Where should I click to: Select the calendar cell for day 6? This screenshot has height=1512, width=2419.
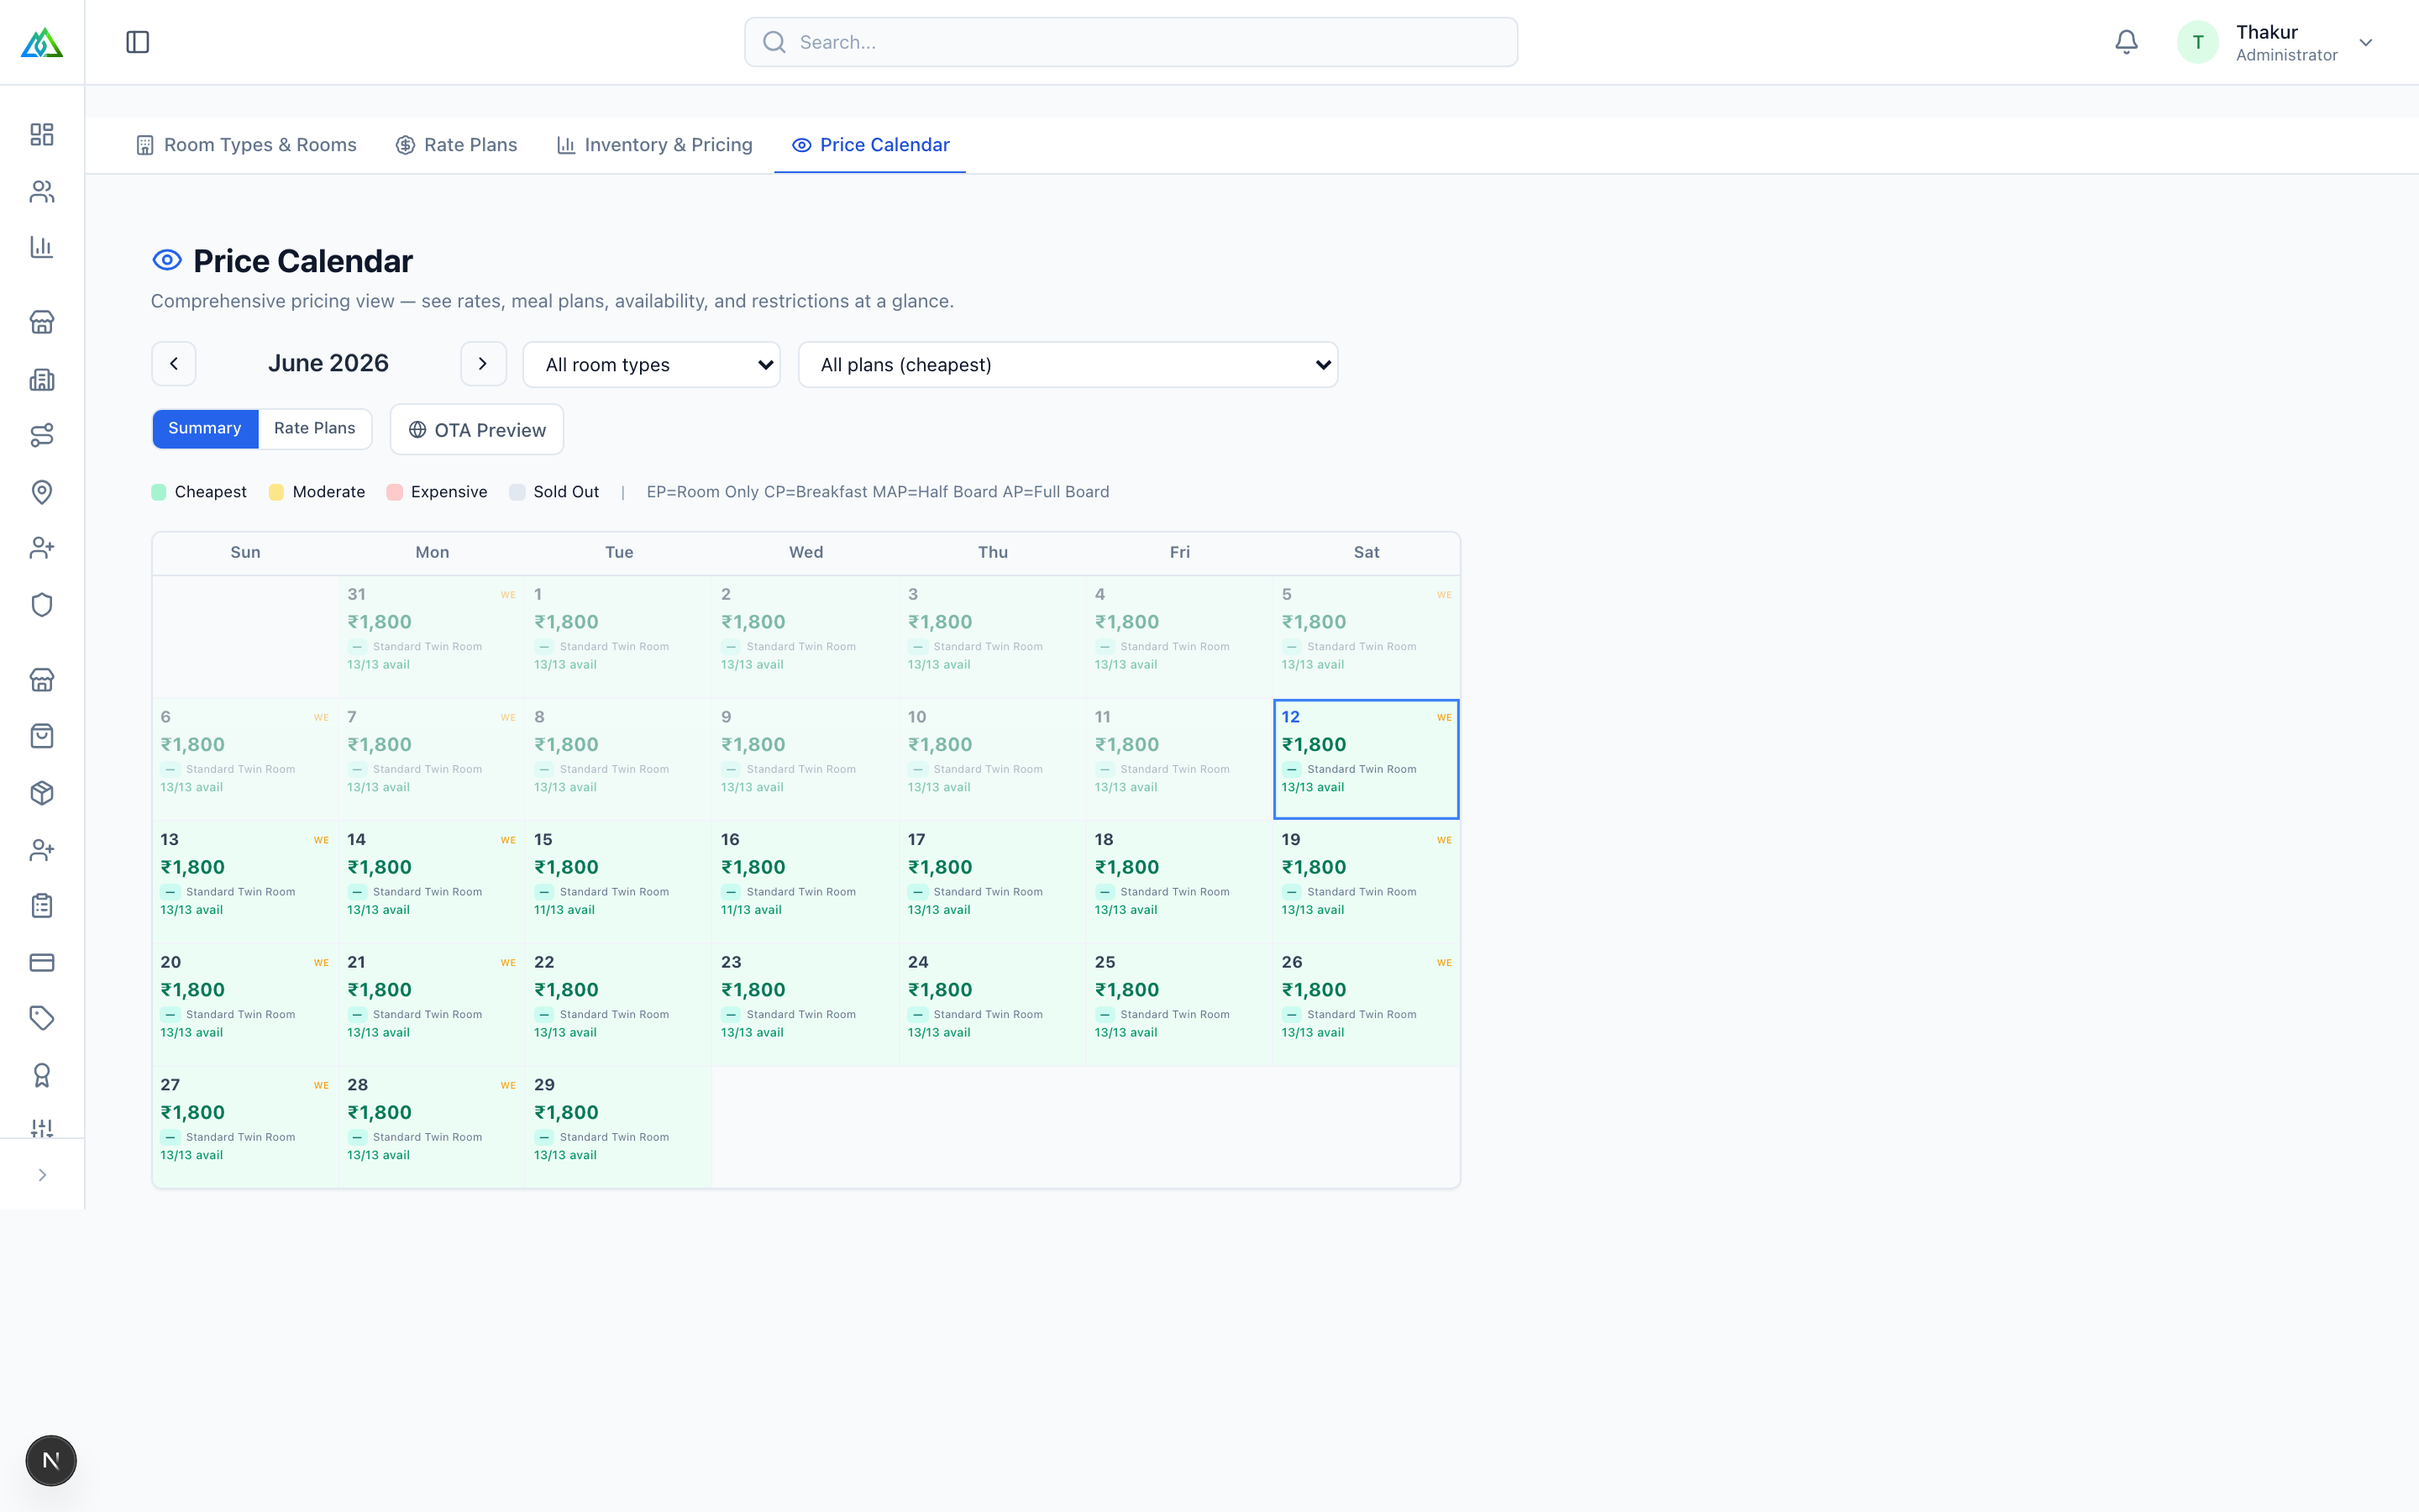[245, 759]
